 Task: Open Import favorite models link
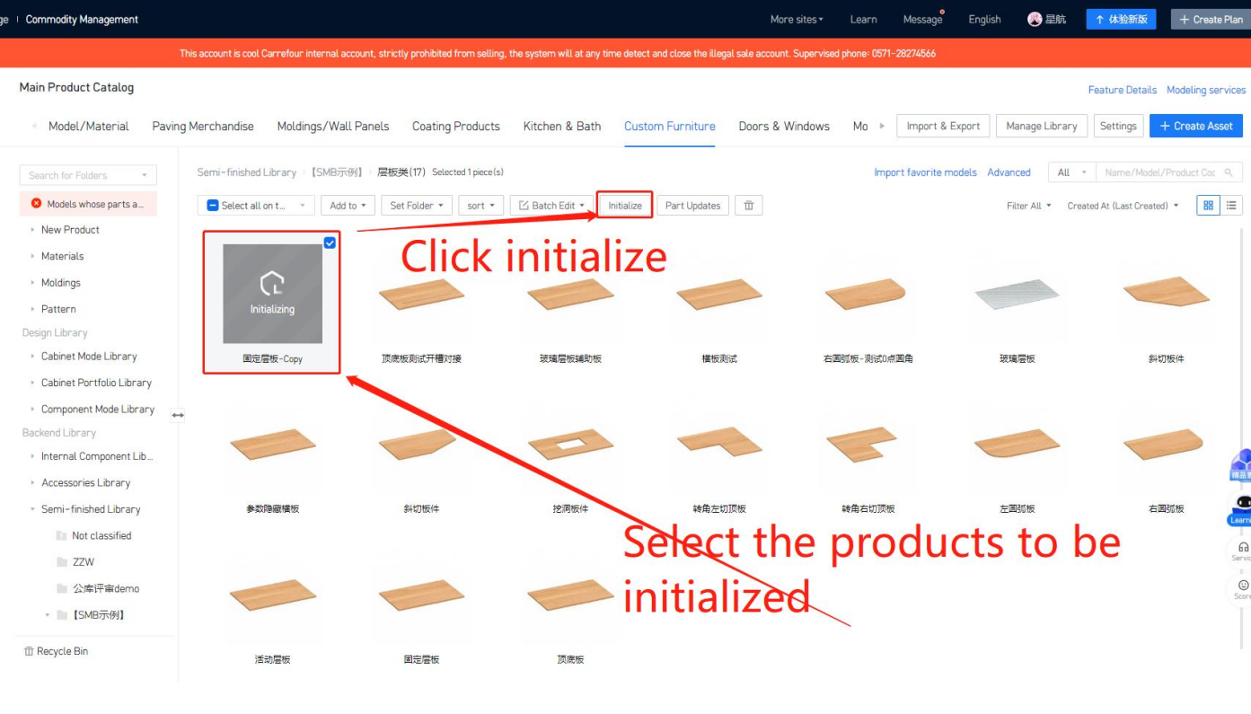[925, 172]
